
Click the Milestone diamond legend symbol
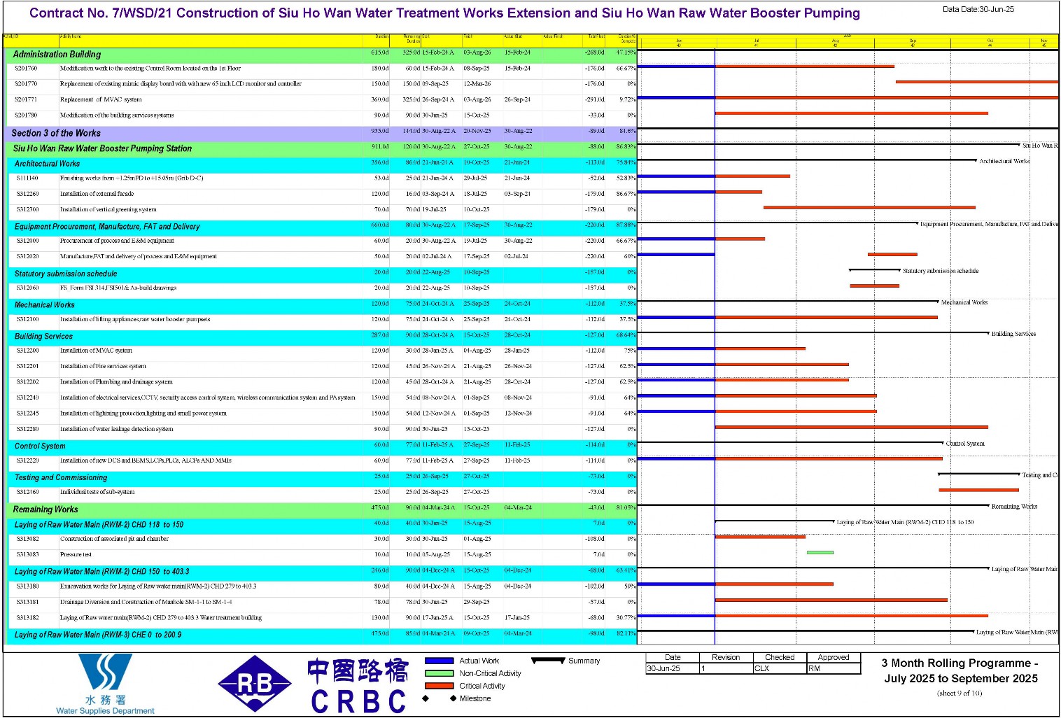tap(440, 698)
